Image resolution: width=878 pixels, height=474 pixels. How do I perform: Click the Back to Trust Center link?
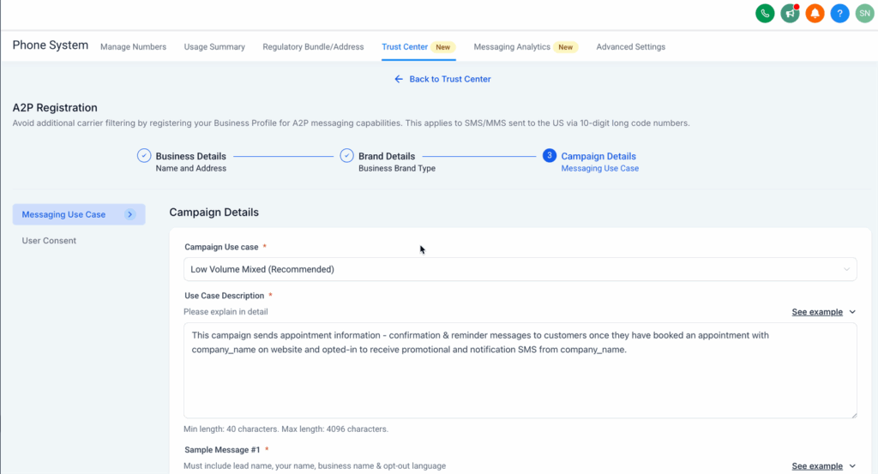pyautogui.click(x=449, y=79)
